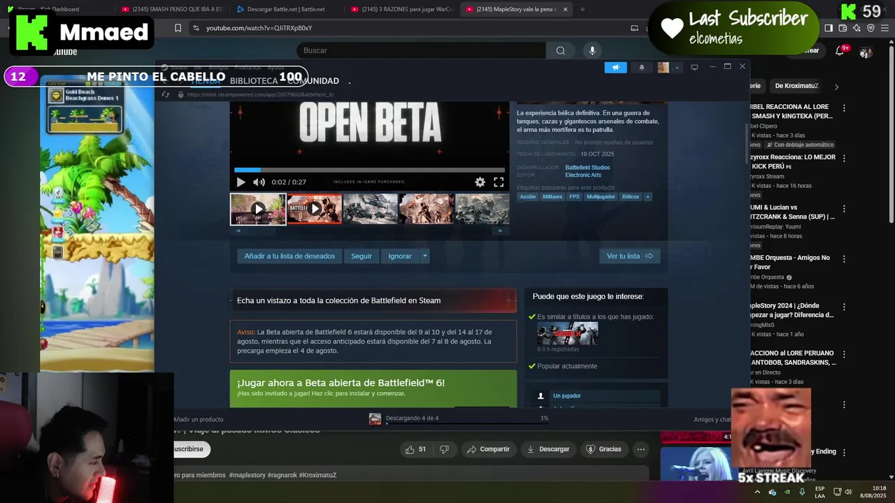
Task: Open Amigos y chat in Steam
Action: pyautogui.click(x=712, y=419)
